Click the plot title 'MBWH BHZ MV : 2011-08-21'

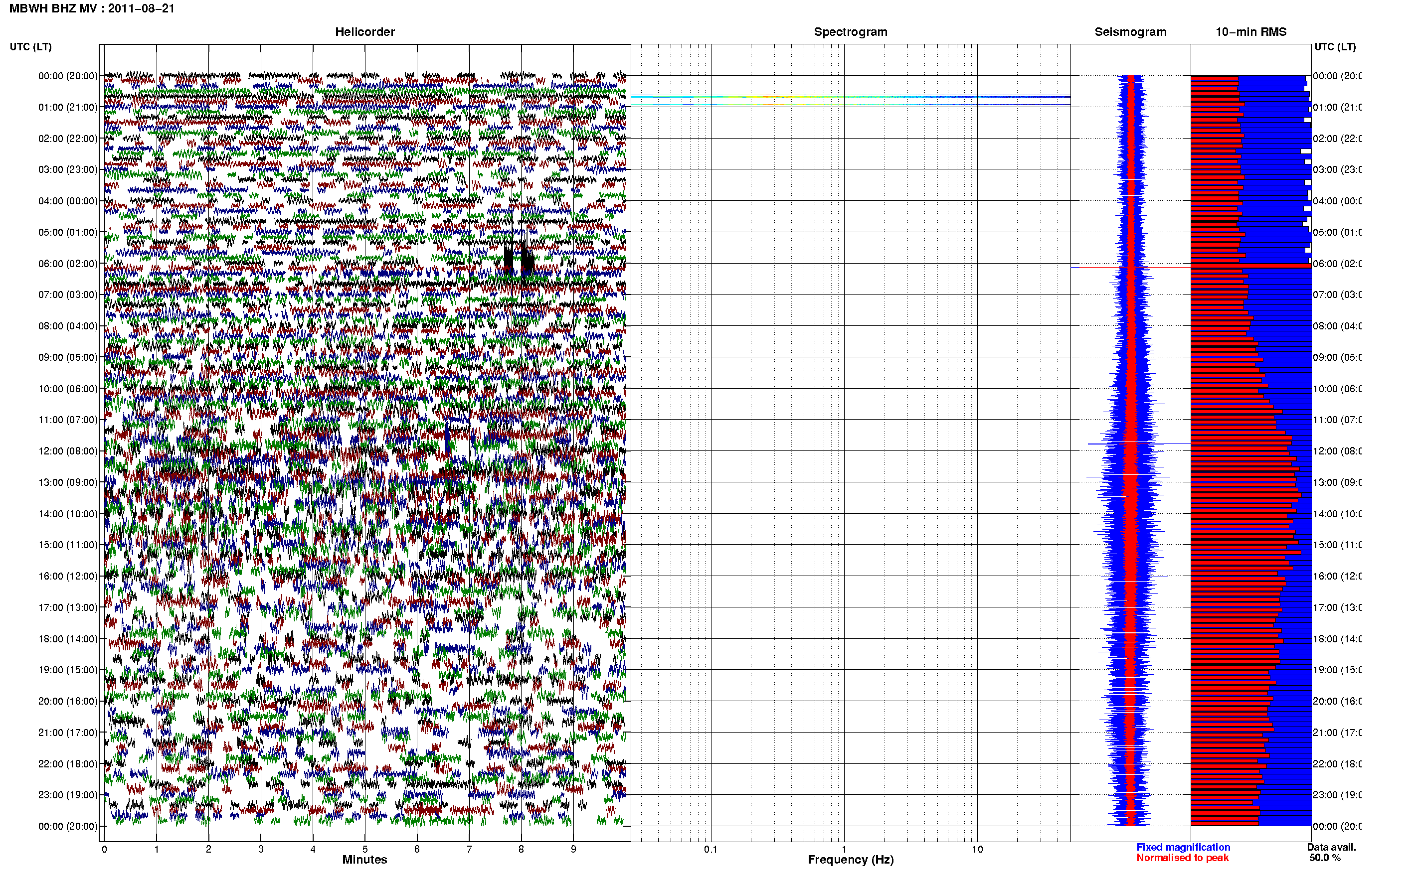click(x=92, y=8)
